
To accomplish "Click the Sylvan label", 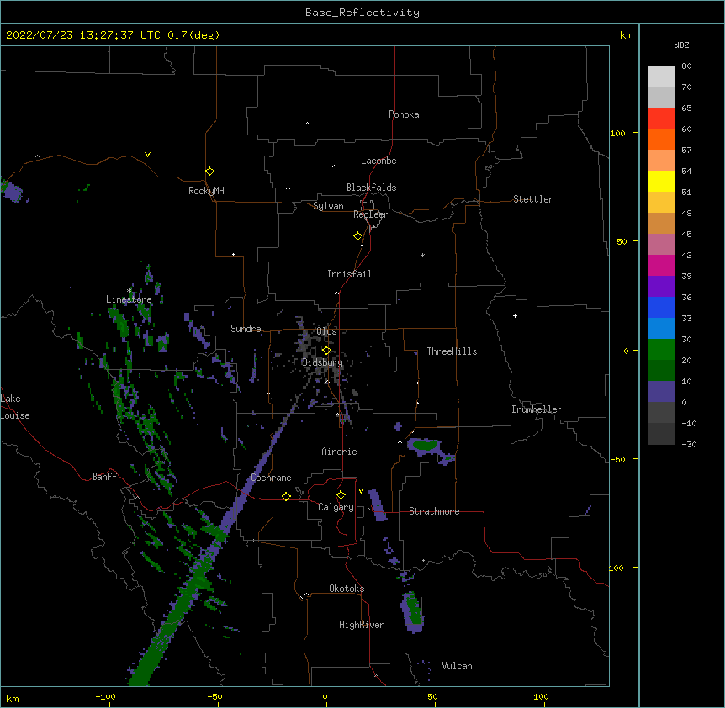I will click(x=328, y=206).
